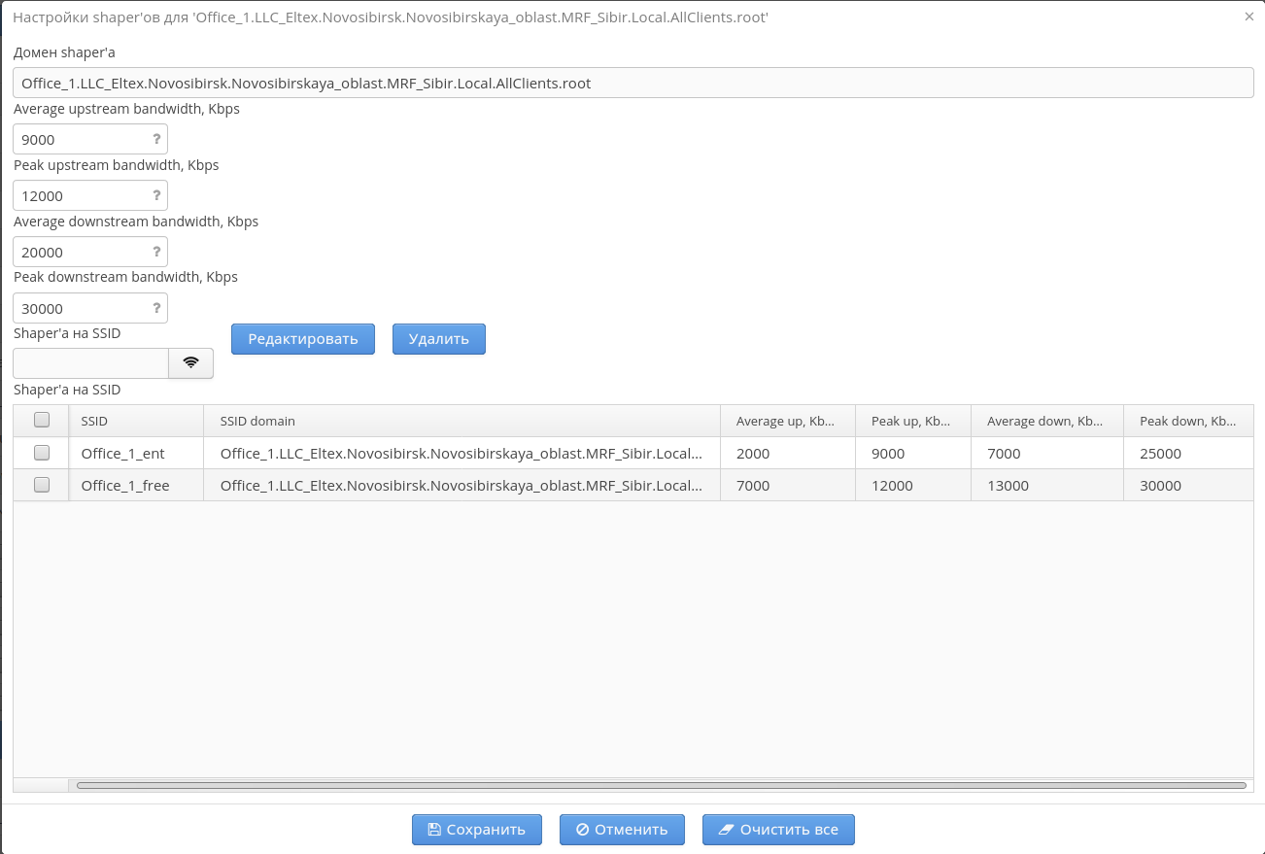The image size is (1265, 854).
Task: Sort by the SSID column header
Action: tap(136, 421)
